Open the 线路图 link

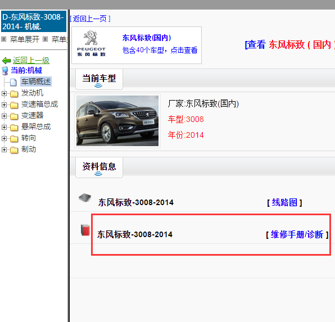click(x=284, y=202)
